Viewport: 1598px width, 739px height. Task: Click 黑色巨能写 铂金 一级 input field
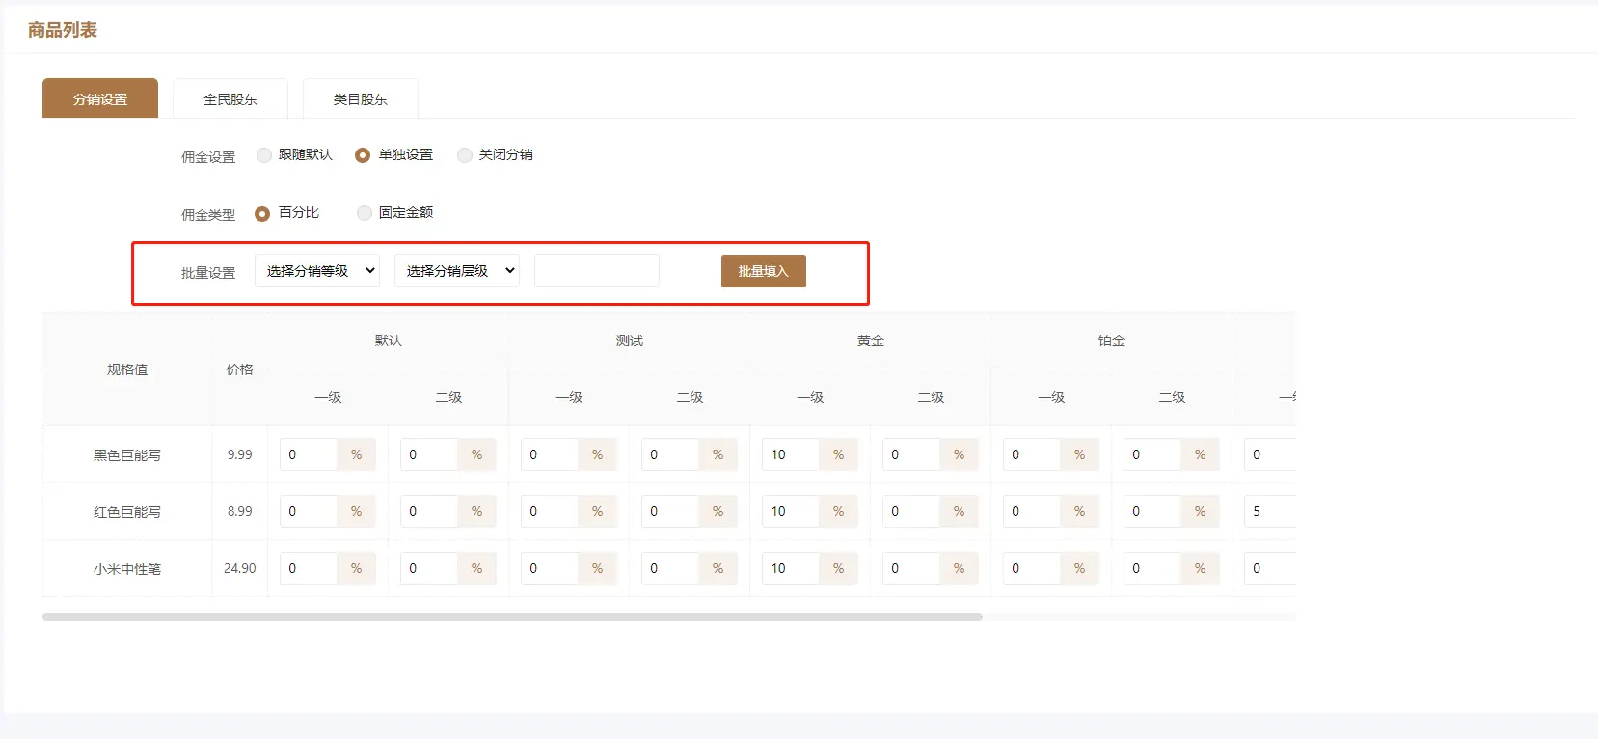[x=1032, y=454]
